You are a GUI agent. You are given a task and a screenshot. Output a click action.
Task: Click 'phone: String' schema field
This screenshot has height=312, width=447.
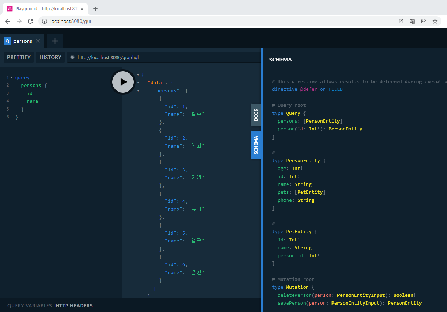pyautogui.click(x=296, y=200)
